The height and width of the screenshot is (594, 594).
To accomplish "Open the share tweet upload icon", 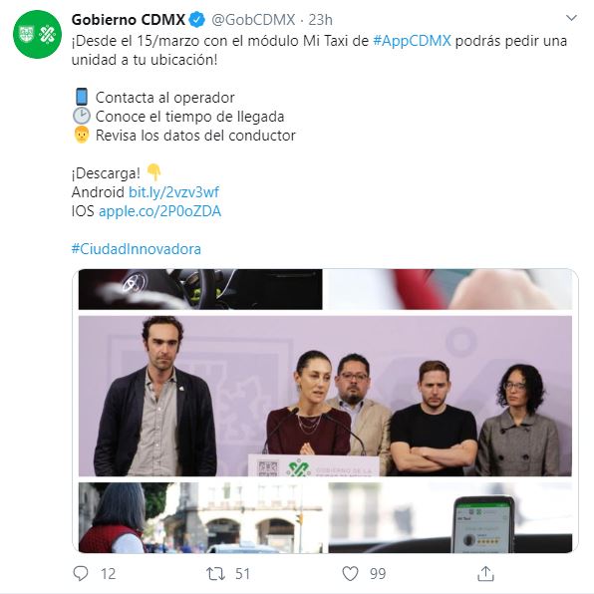I will (485, 573).
